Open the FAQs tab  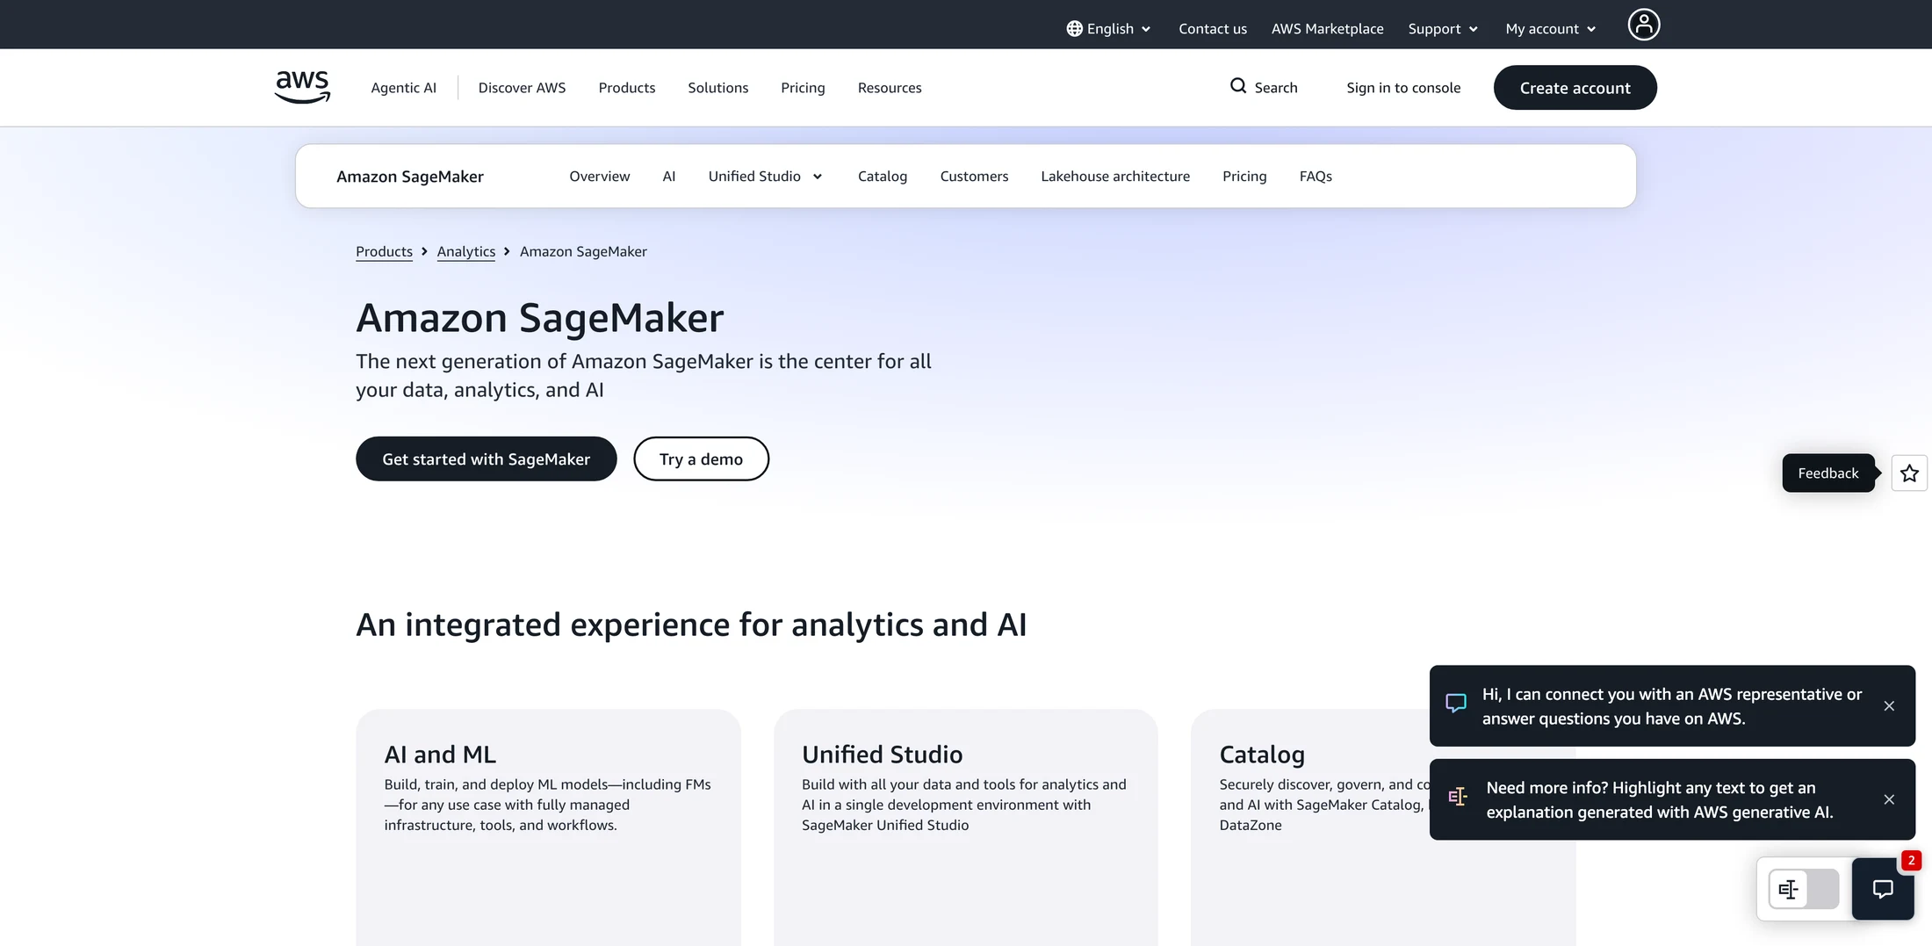tap(1316, 177)
